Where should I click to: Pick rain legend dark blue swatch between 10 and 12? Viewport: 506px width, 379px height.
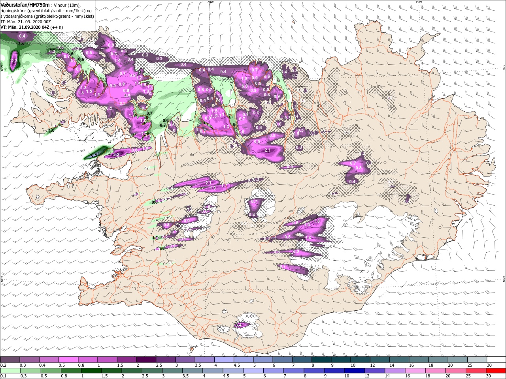click(354, 371)
